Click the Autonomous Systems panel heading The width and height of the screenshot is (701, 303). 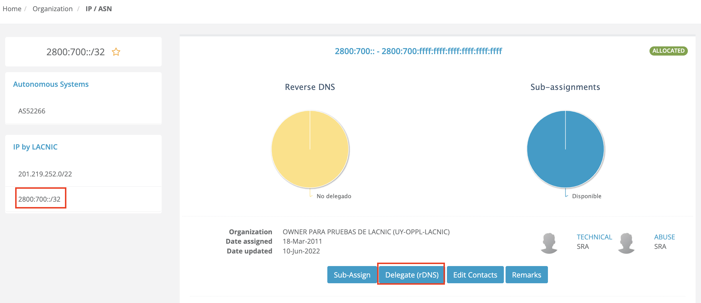pos(51,84)
